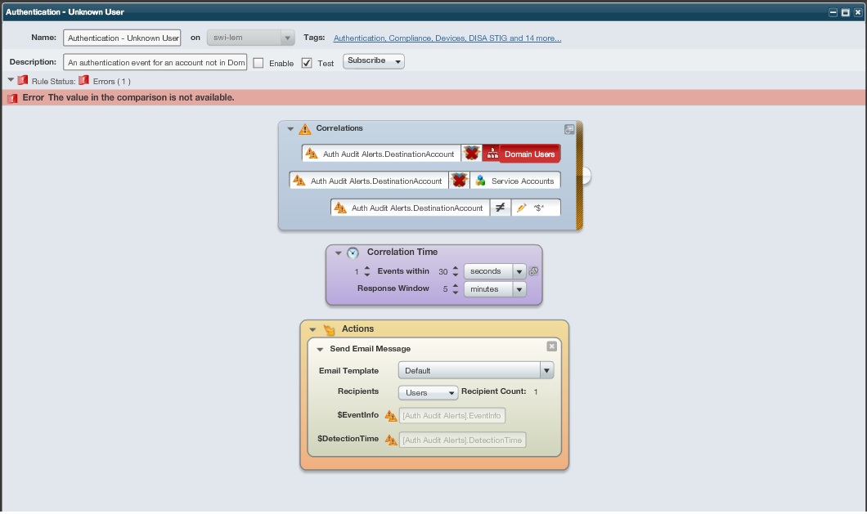Open the Email Template Default dropdown

(x=475, y=370)
